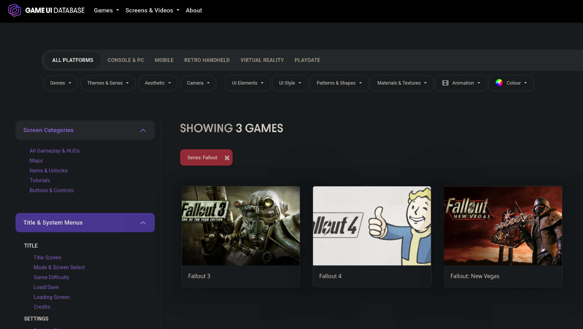Open the About page link
The width and height of the screenshot is (583, 329).
(194, 10)
